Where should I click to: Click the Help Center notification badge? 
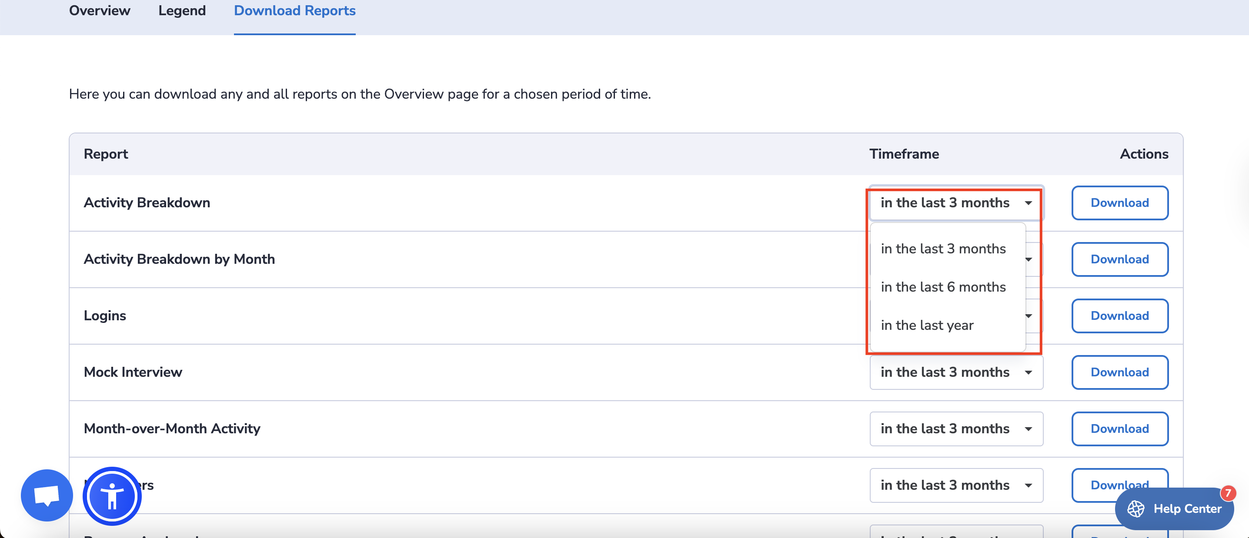1228,493
